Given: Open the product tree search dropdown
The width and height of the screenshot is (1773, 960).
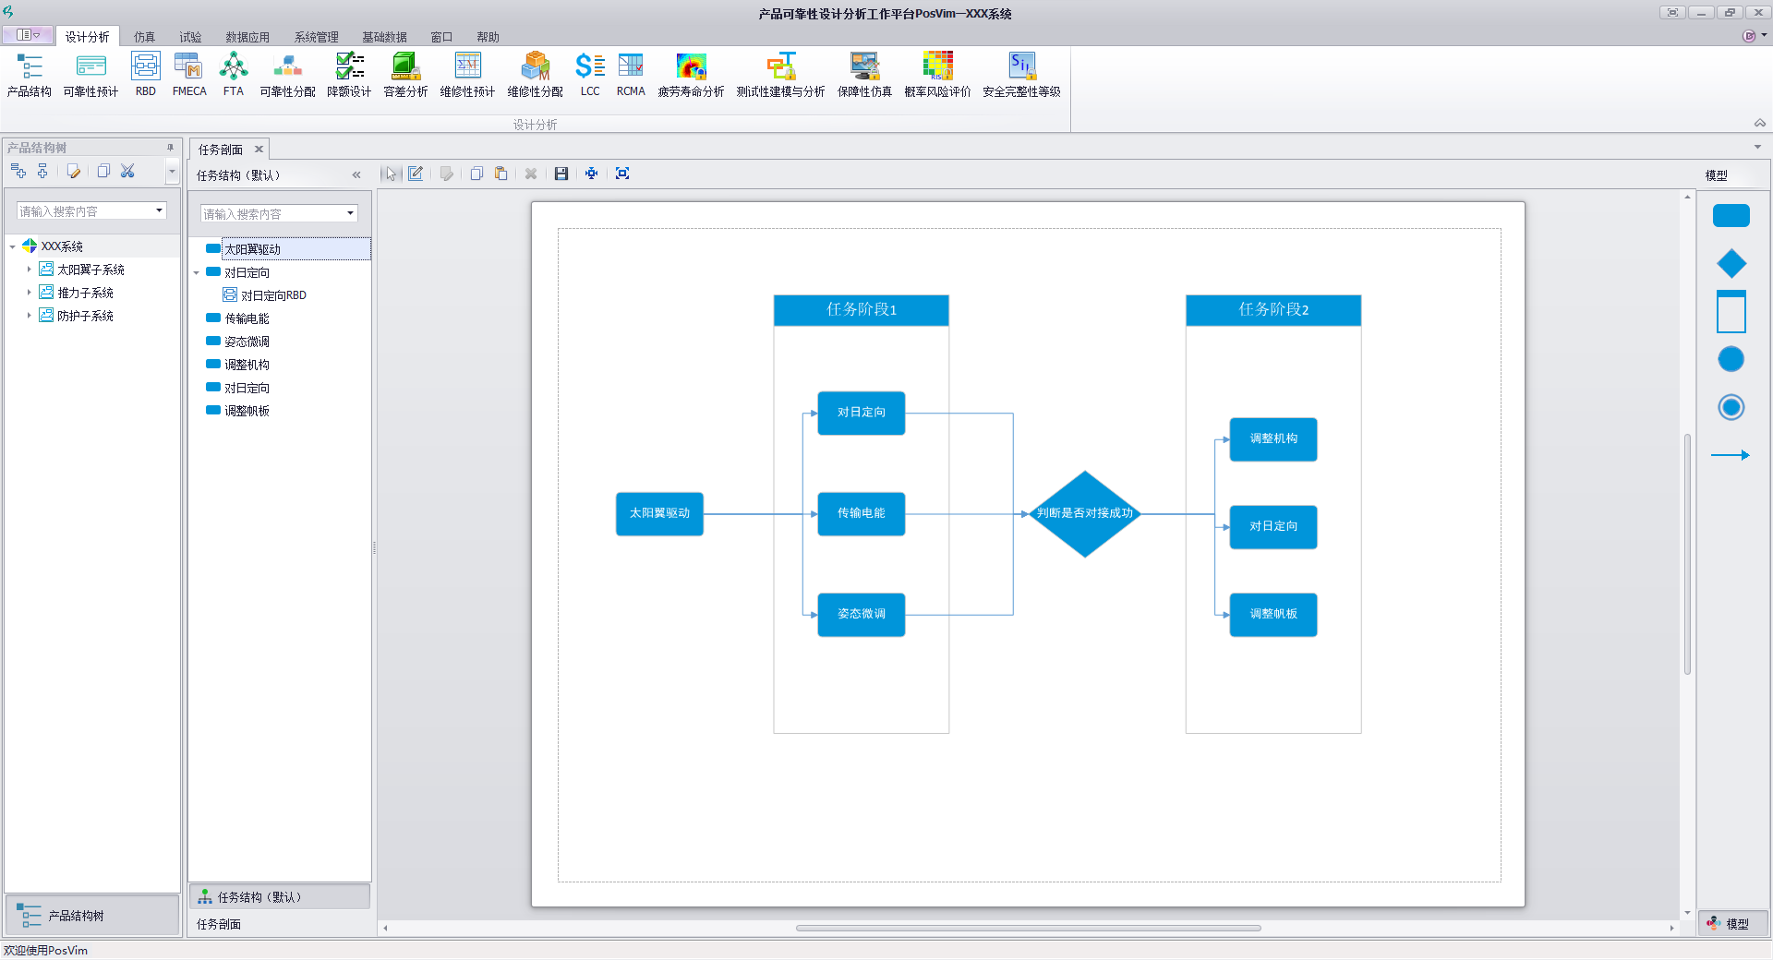Looking at the screenshot, I should 159,211.
